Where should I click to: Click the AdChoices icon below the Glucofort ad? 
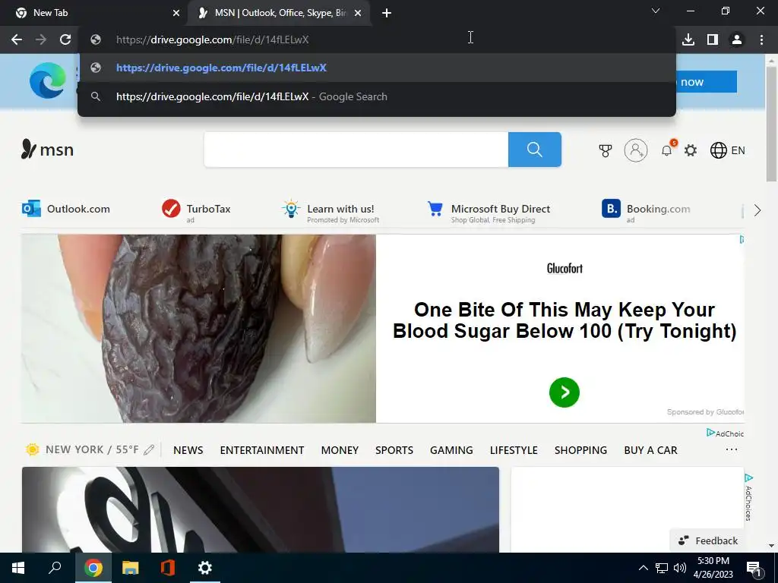[x=724, y=433]
